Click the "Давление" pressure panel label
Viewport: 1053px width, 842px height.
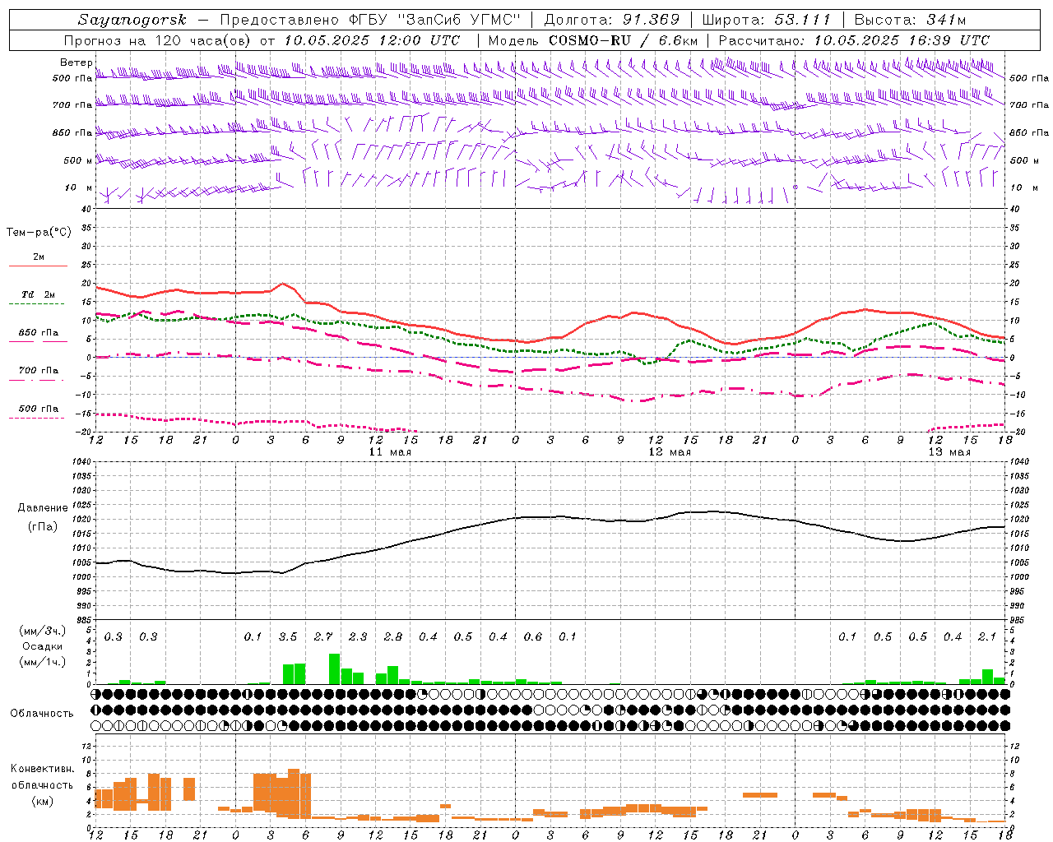pos(43,508)
